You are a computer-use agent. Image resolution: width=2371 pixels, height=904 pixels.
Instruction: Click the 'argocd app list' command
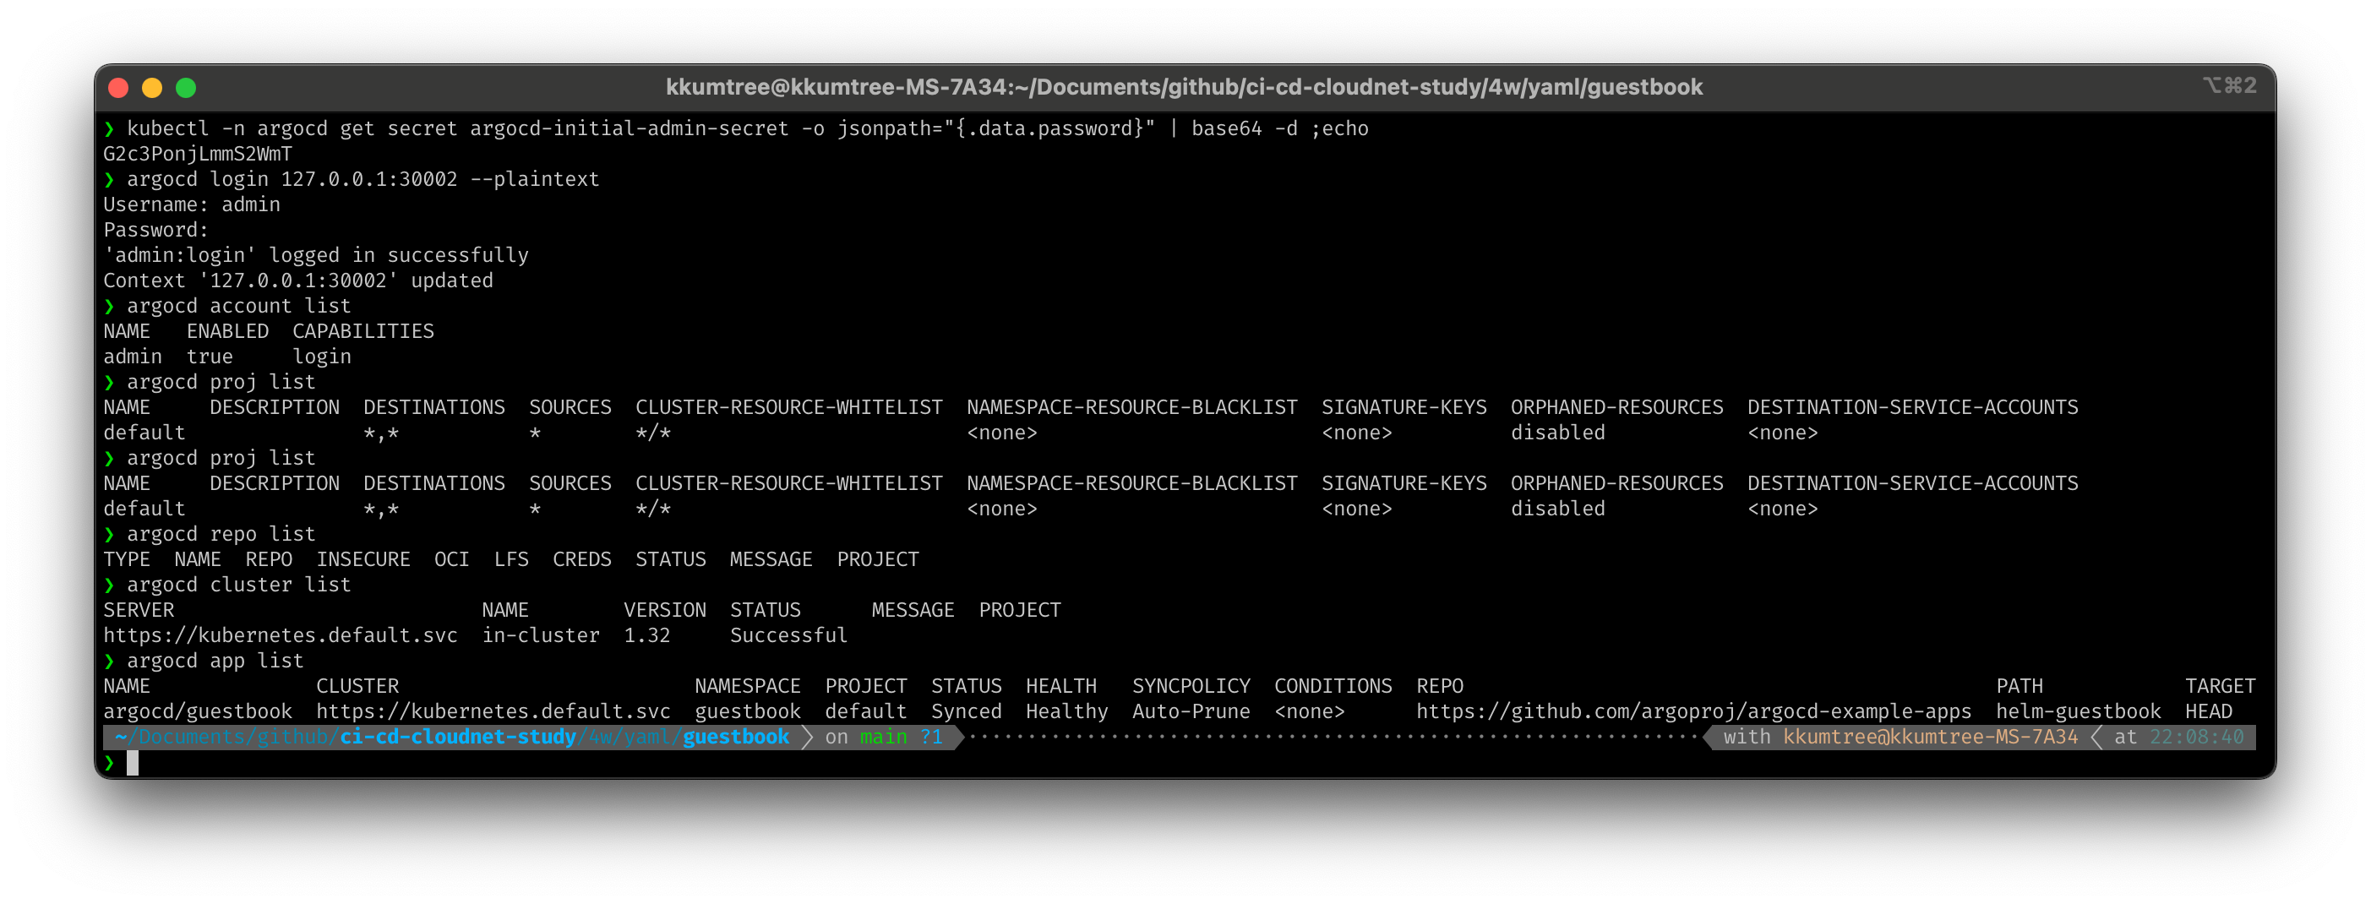(x=215, y=661)
